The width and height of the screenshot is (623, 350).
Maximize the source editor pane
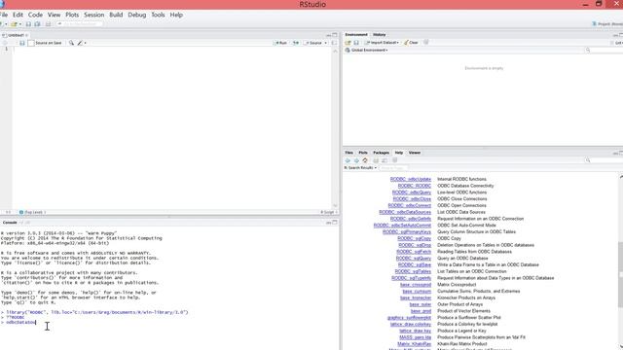[x=335, y=35]
